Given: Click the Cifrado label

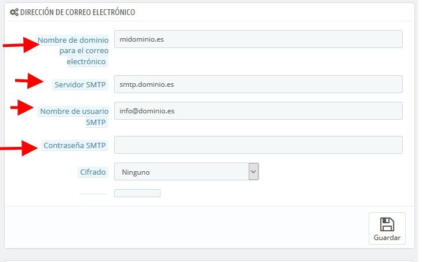Looking at the screenshot, I should click(x=93, y=172).
